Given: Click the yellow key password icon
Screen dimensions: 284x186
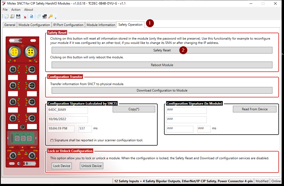Looking at the screenshot, I should [x=51, y=16].
